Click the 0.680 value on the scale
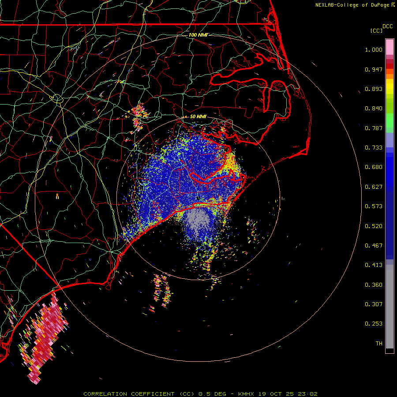397x397 pixels. click(374, 167)
